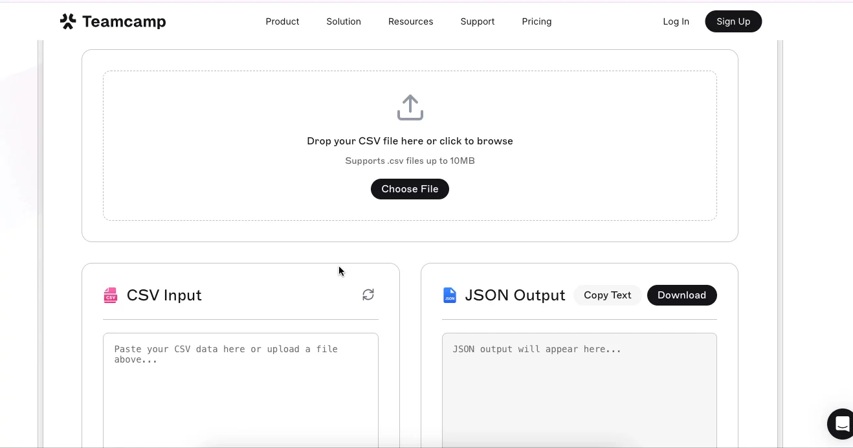Reset CSV input with refresh icon
853x448 pixels.
click(368, 295)
